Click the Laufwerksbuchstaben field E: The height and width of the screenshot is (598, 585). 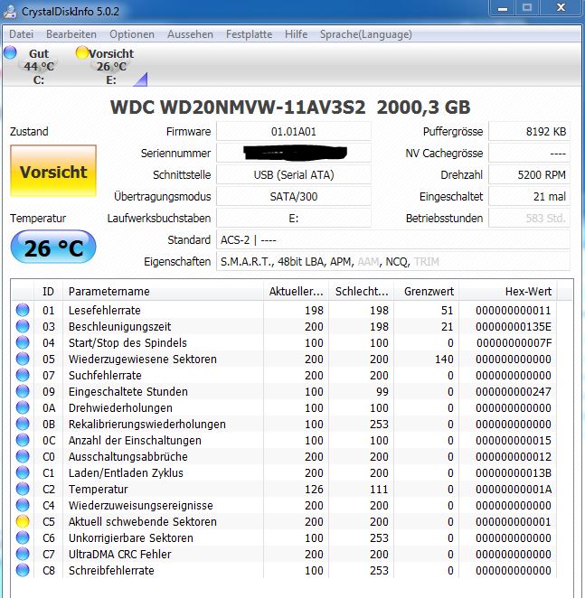(x=293, y=218)
